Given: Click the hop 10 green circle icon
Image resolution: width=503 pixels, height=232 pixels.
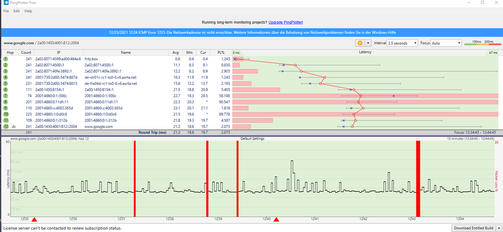Looking at the screenshot, I should click(x=6, y=114).
